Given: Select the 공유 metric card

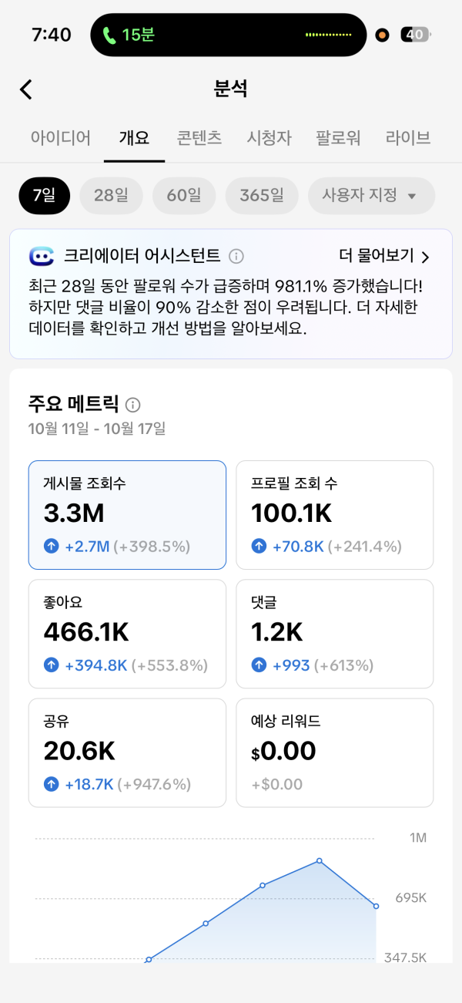Looking at the screenshot, I should (x=127, y=753).
